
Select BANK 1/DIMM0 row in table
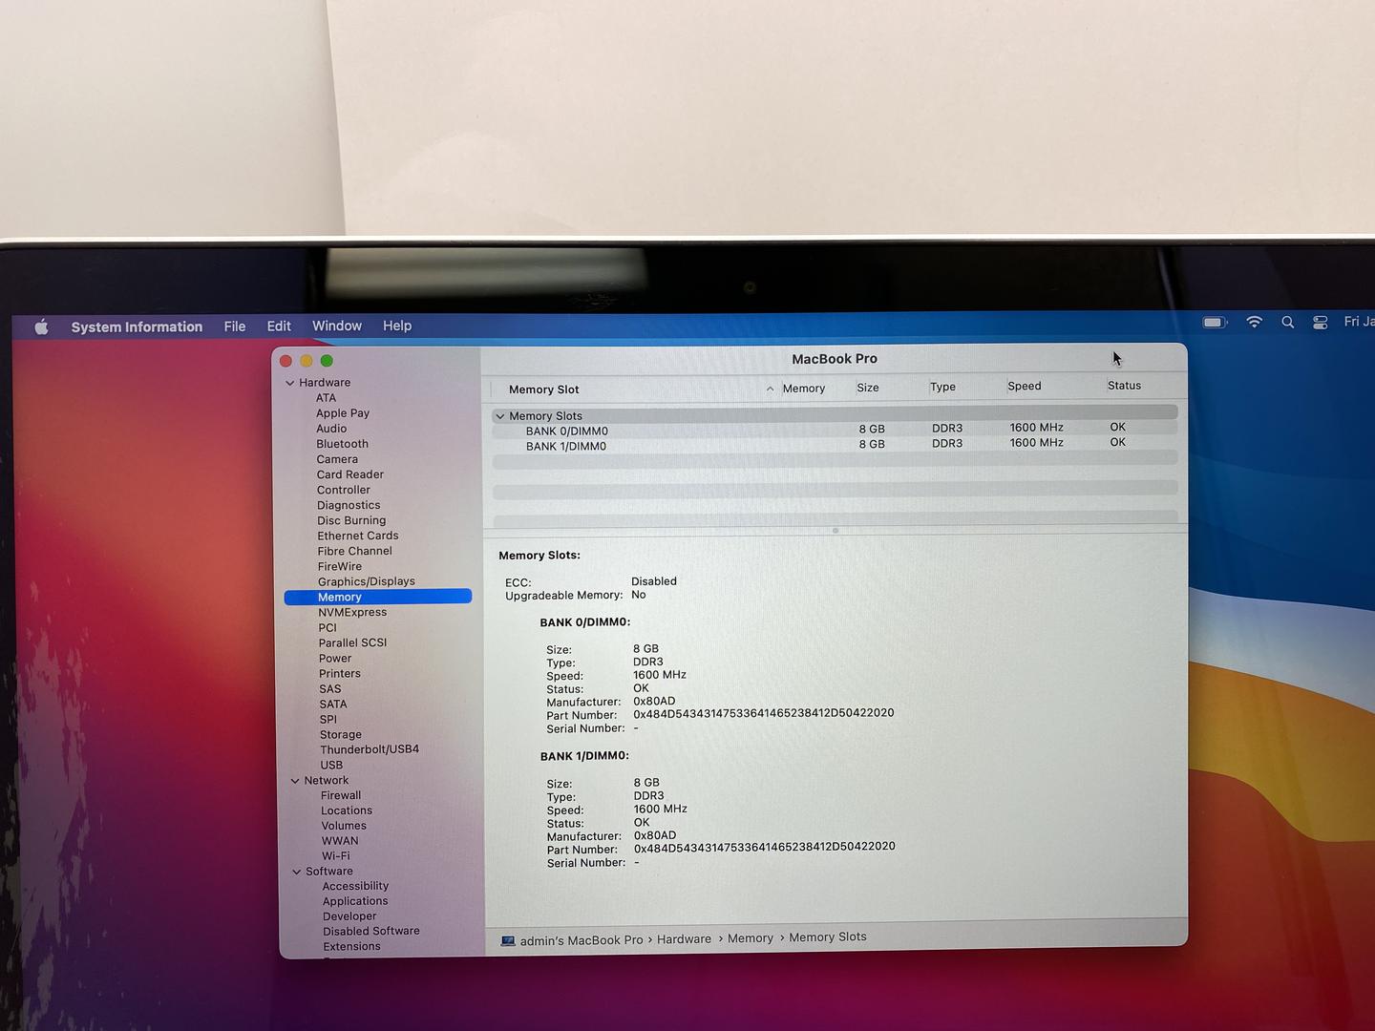click(x=835, y=446)
